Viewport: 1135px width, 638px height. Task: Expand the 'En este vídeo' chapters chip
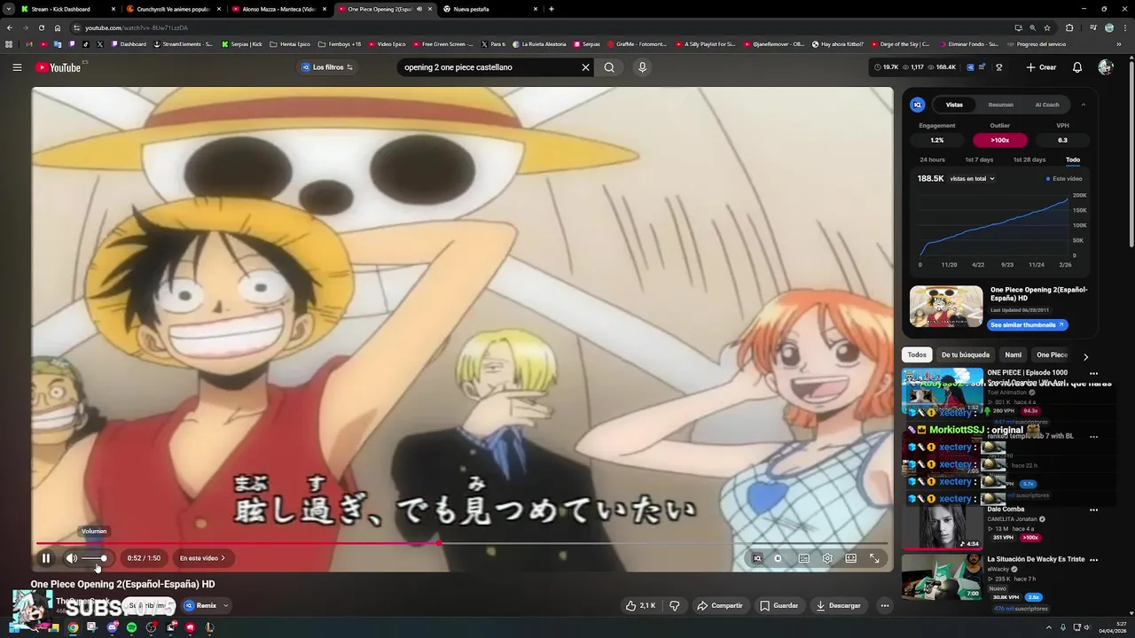[203, 558]
